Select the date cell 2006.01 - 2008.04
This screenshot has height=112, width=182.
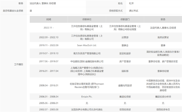49,97
